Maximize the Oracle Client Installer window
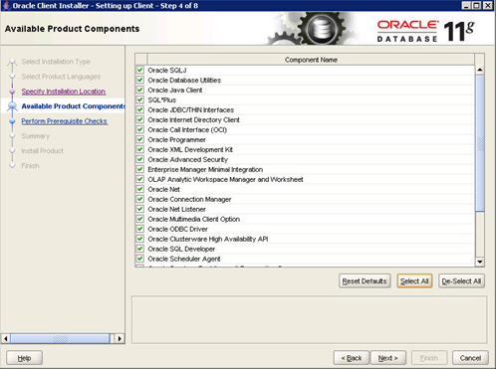Viewport: 496px width, 369px height. (x=476, y=5)
